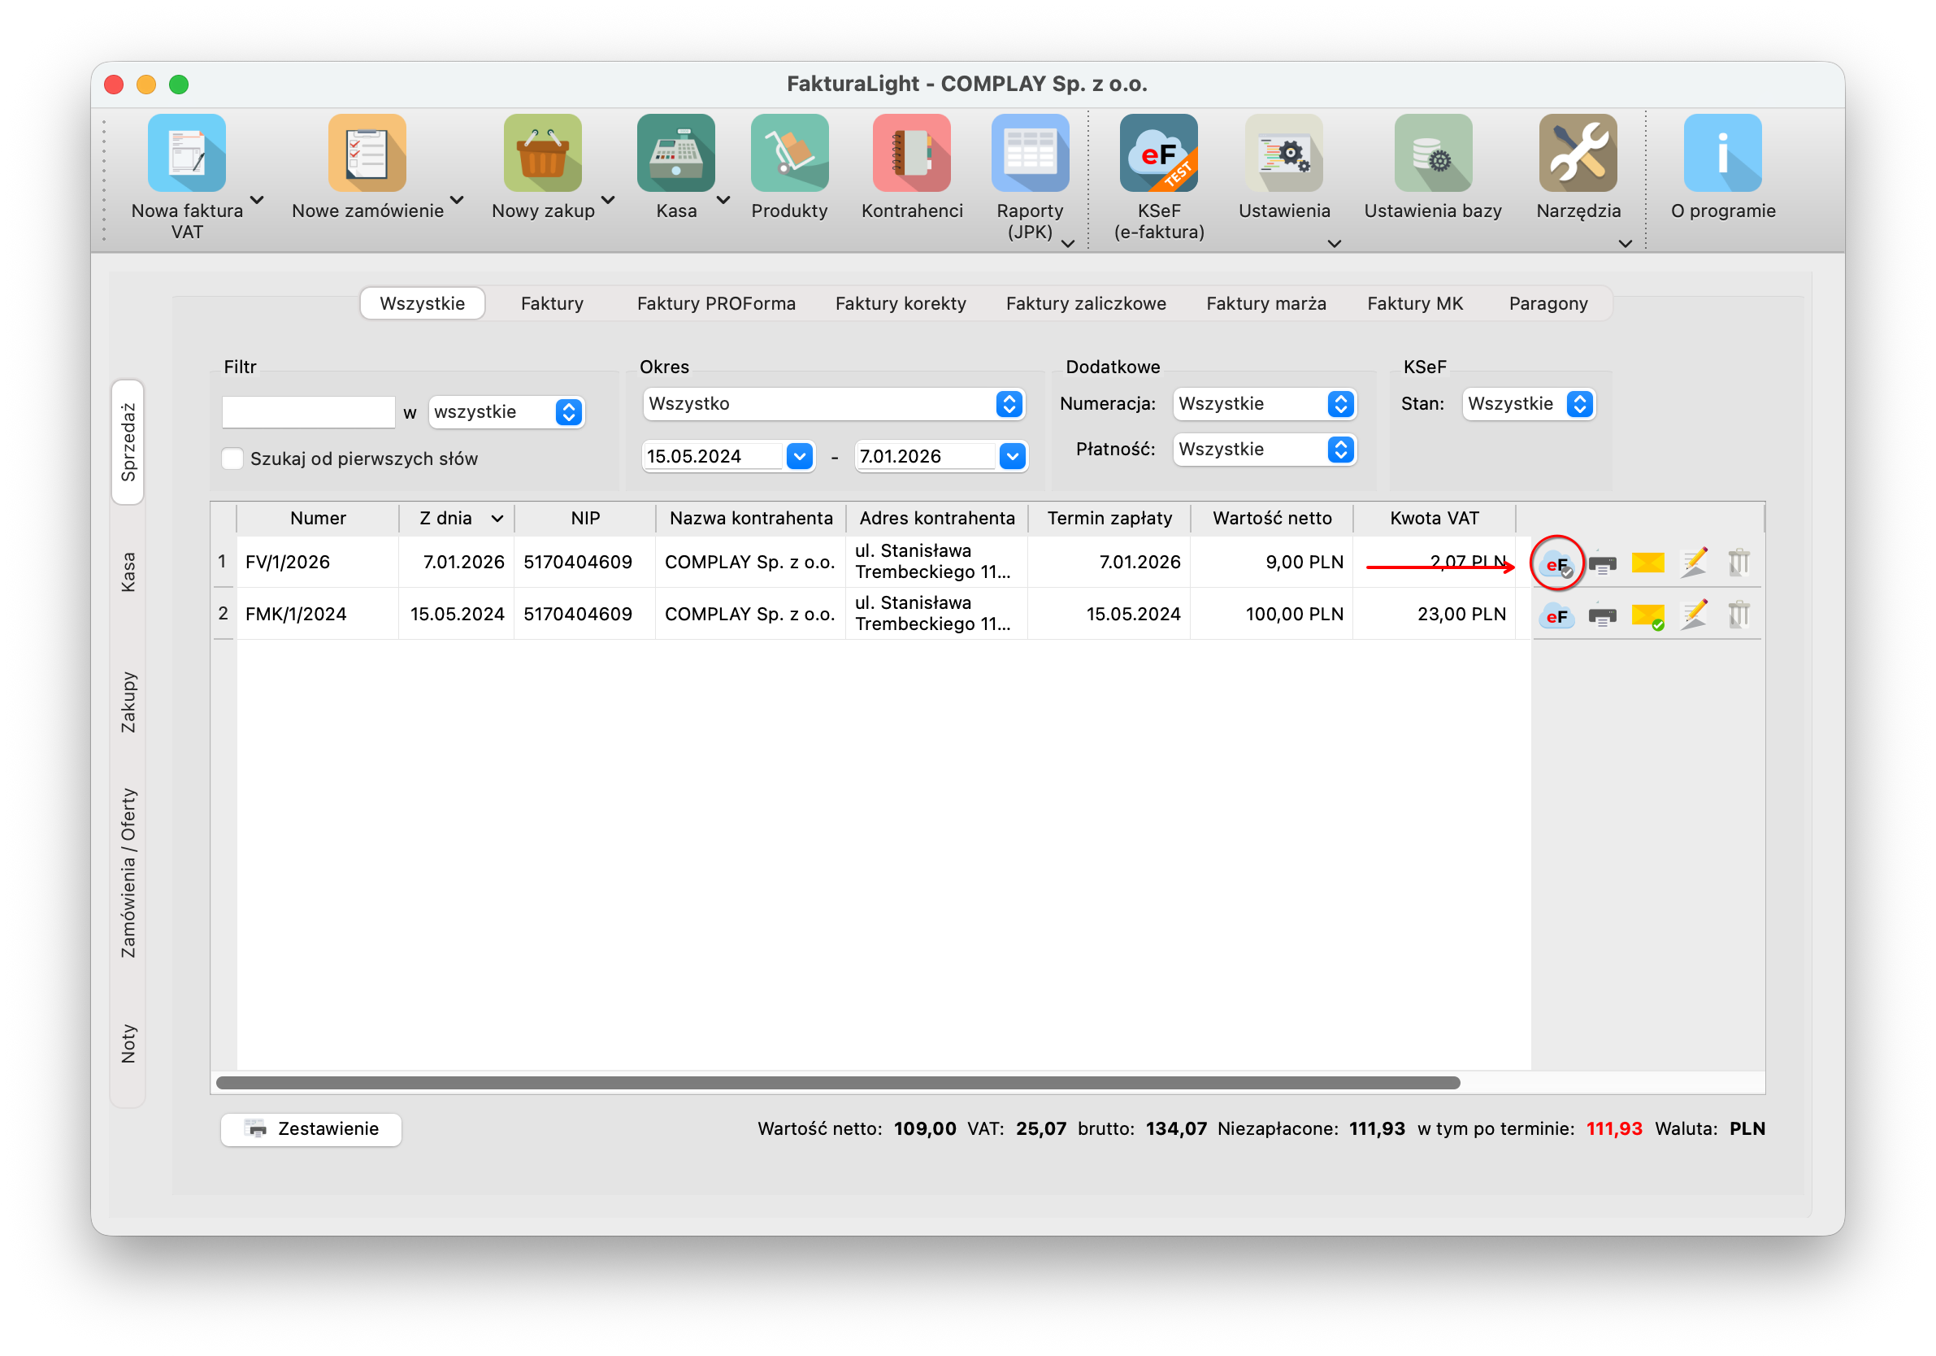Open the KSeF e-faktura toolbar icon

pos(1157,154)
